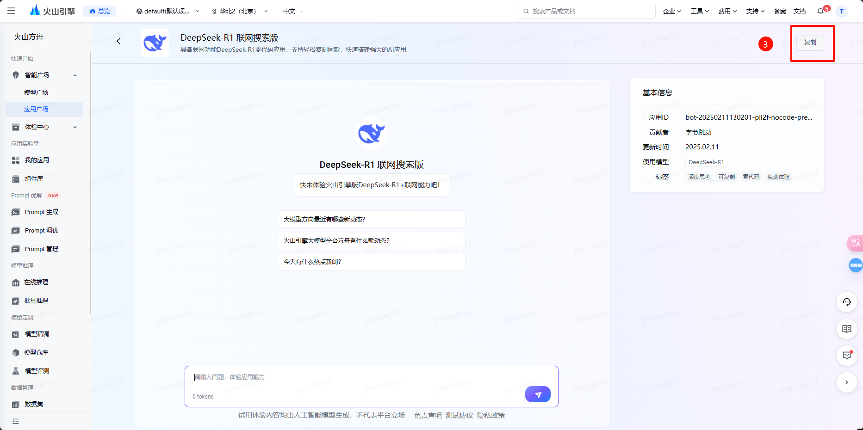This screenshot has height=430, width=863.
Task: Open the 支持 menu
Action: pos(755,11)
